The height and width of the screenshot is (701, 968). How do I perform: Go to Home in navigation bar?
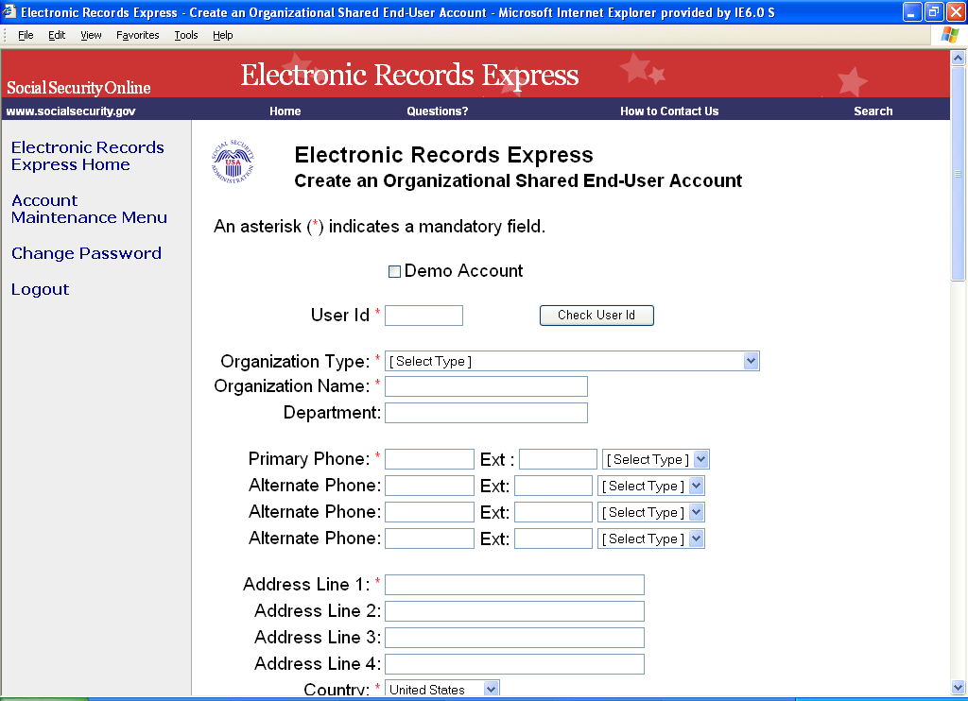tap(285, 111)
